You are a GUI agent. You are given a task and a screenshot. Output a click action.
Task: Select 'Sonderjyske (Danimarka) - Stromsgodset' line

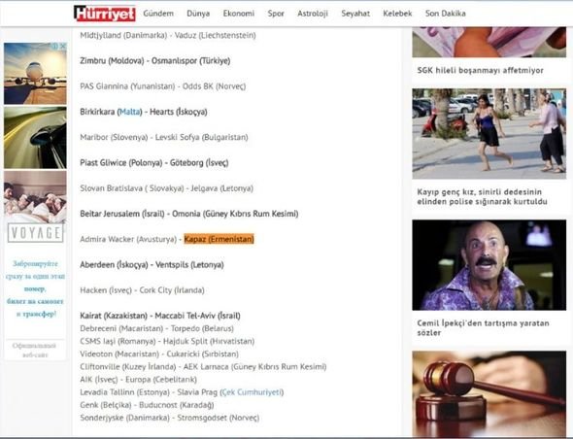click(170, 418)
